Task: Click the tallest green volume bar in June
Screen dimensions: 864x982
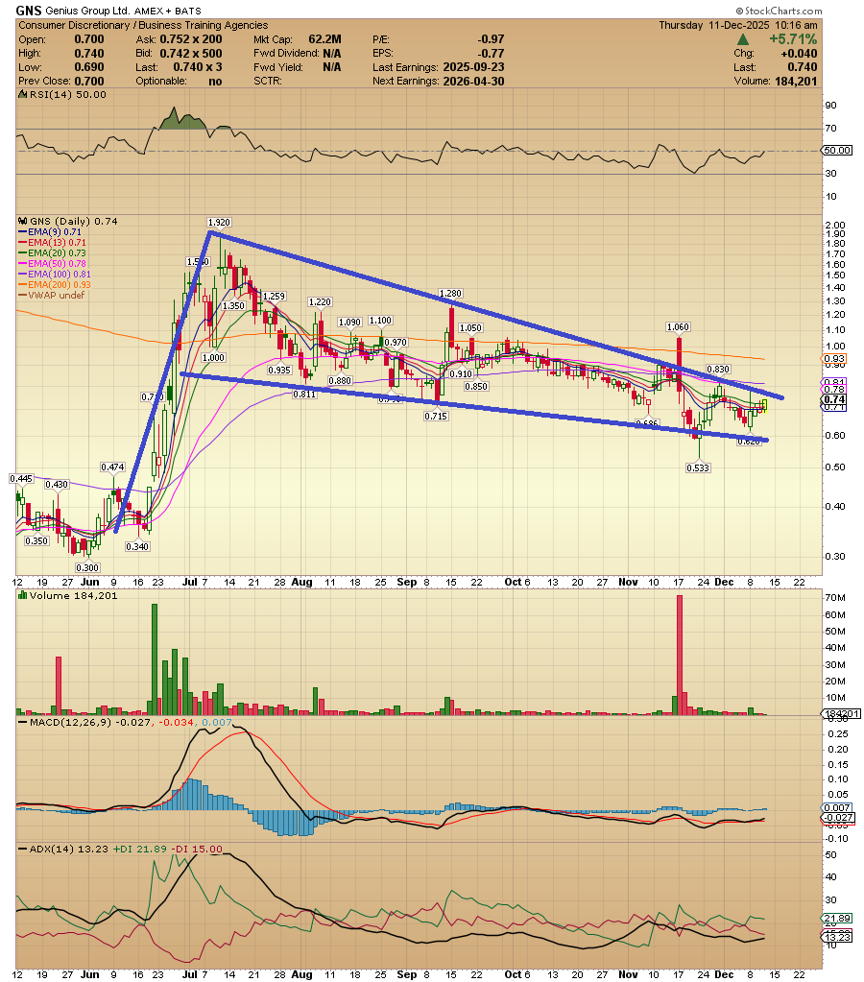Action: click(155, 659)
